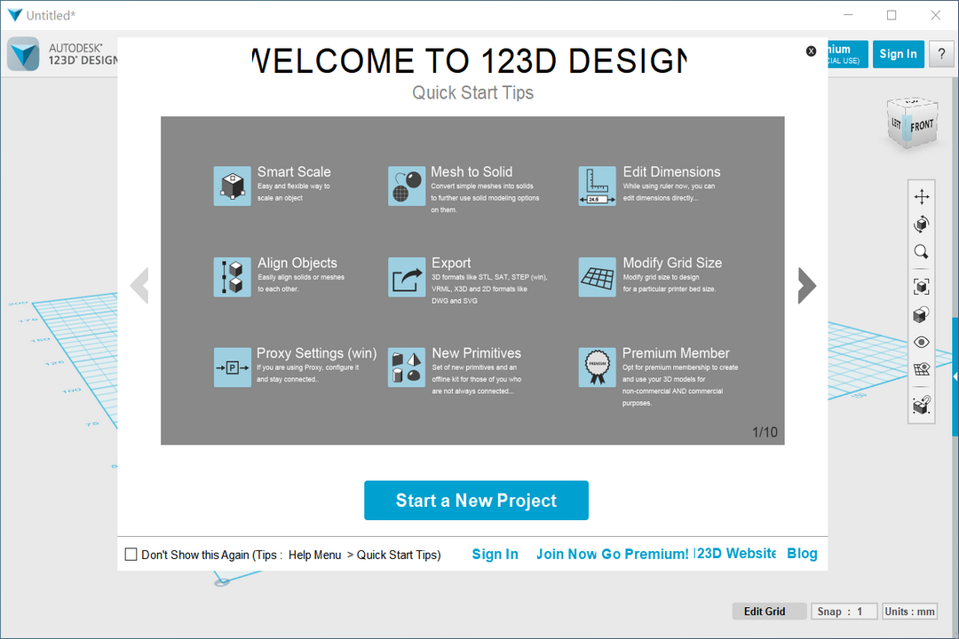Image resolution: width=959 pixels, height=639 pixels.
Task: Click the Sign In link in dialog footer
Action: click(495, 554)
